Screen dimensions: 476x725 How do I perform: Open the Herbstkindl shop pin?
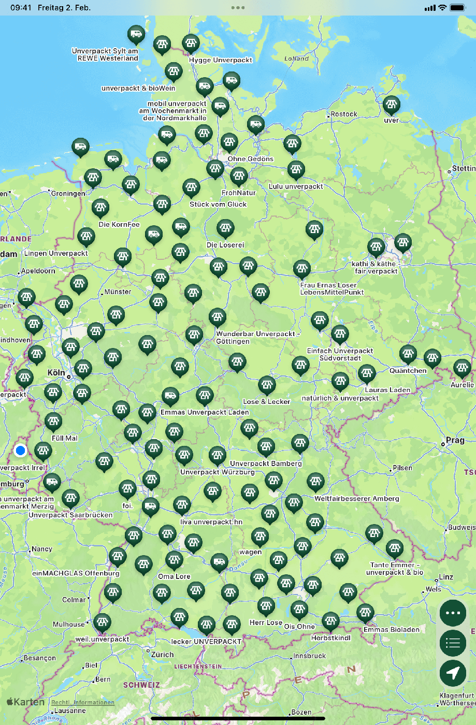coord(330,620)
